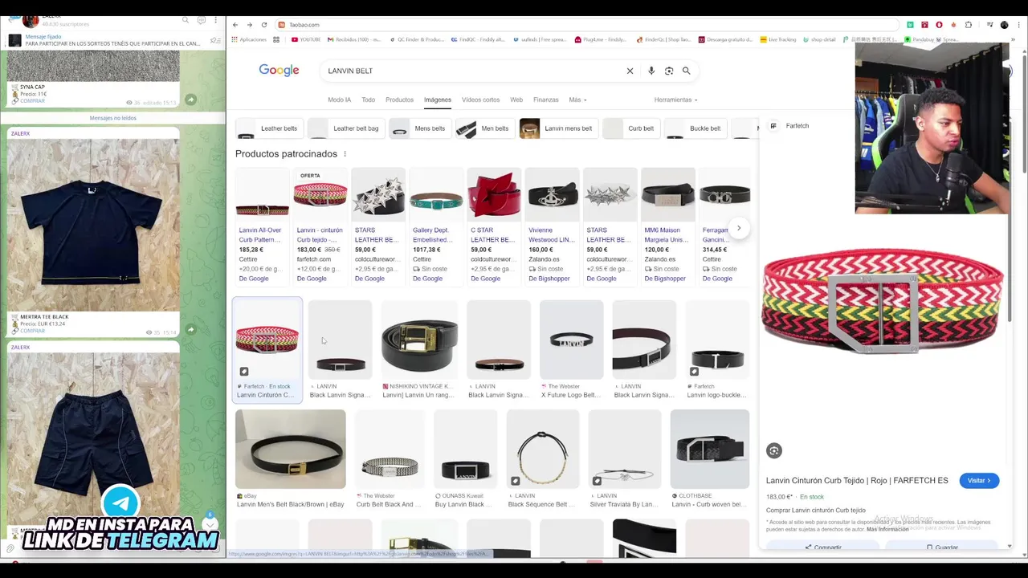The width and height of the screenshot is (1028, 578).
Task: Click the Telegram logo icon overlay
Action: tap(121, 503)
